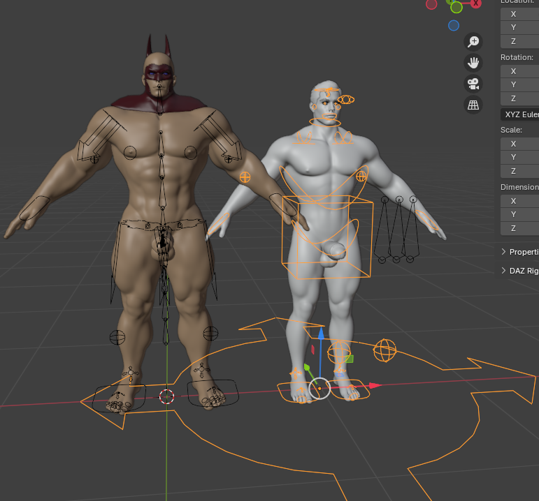Select the black finger-control widgets near gray figure's hand
Viewport: 539px width, 501px height.
click(397, 230)
